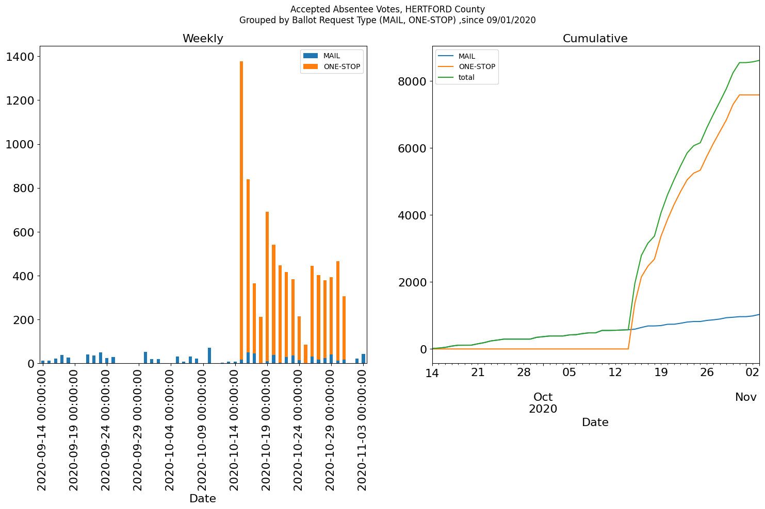Click the 'Date' axis label under Cumulative chart

(x=595, y=422)
